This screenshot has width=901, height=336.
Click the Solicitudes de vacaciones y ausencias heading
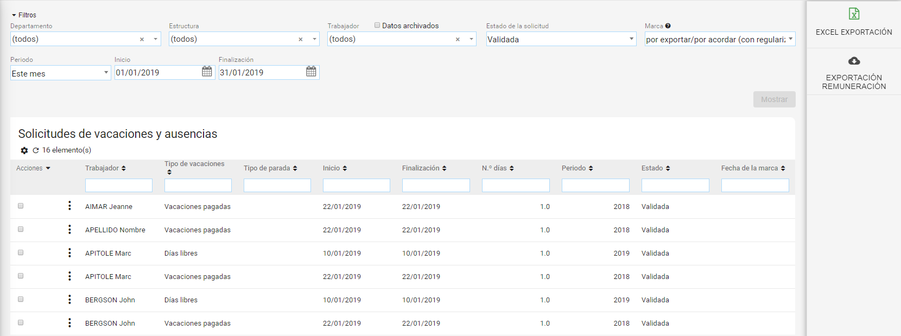click(x=118, y=134)
